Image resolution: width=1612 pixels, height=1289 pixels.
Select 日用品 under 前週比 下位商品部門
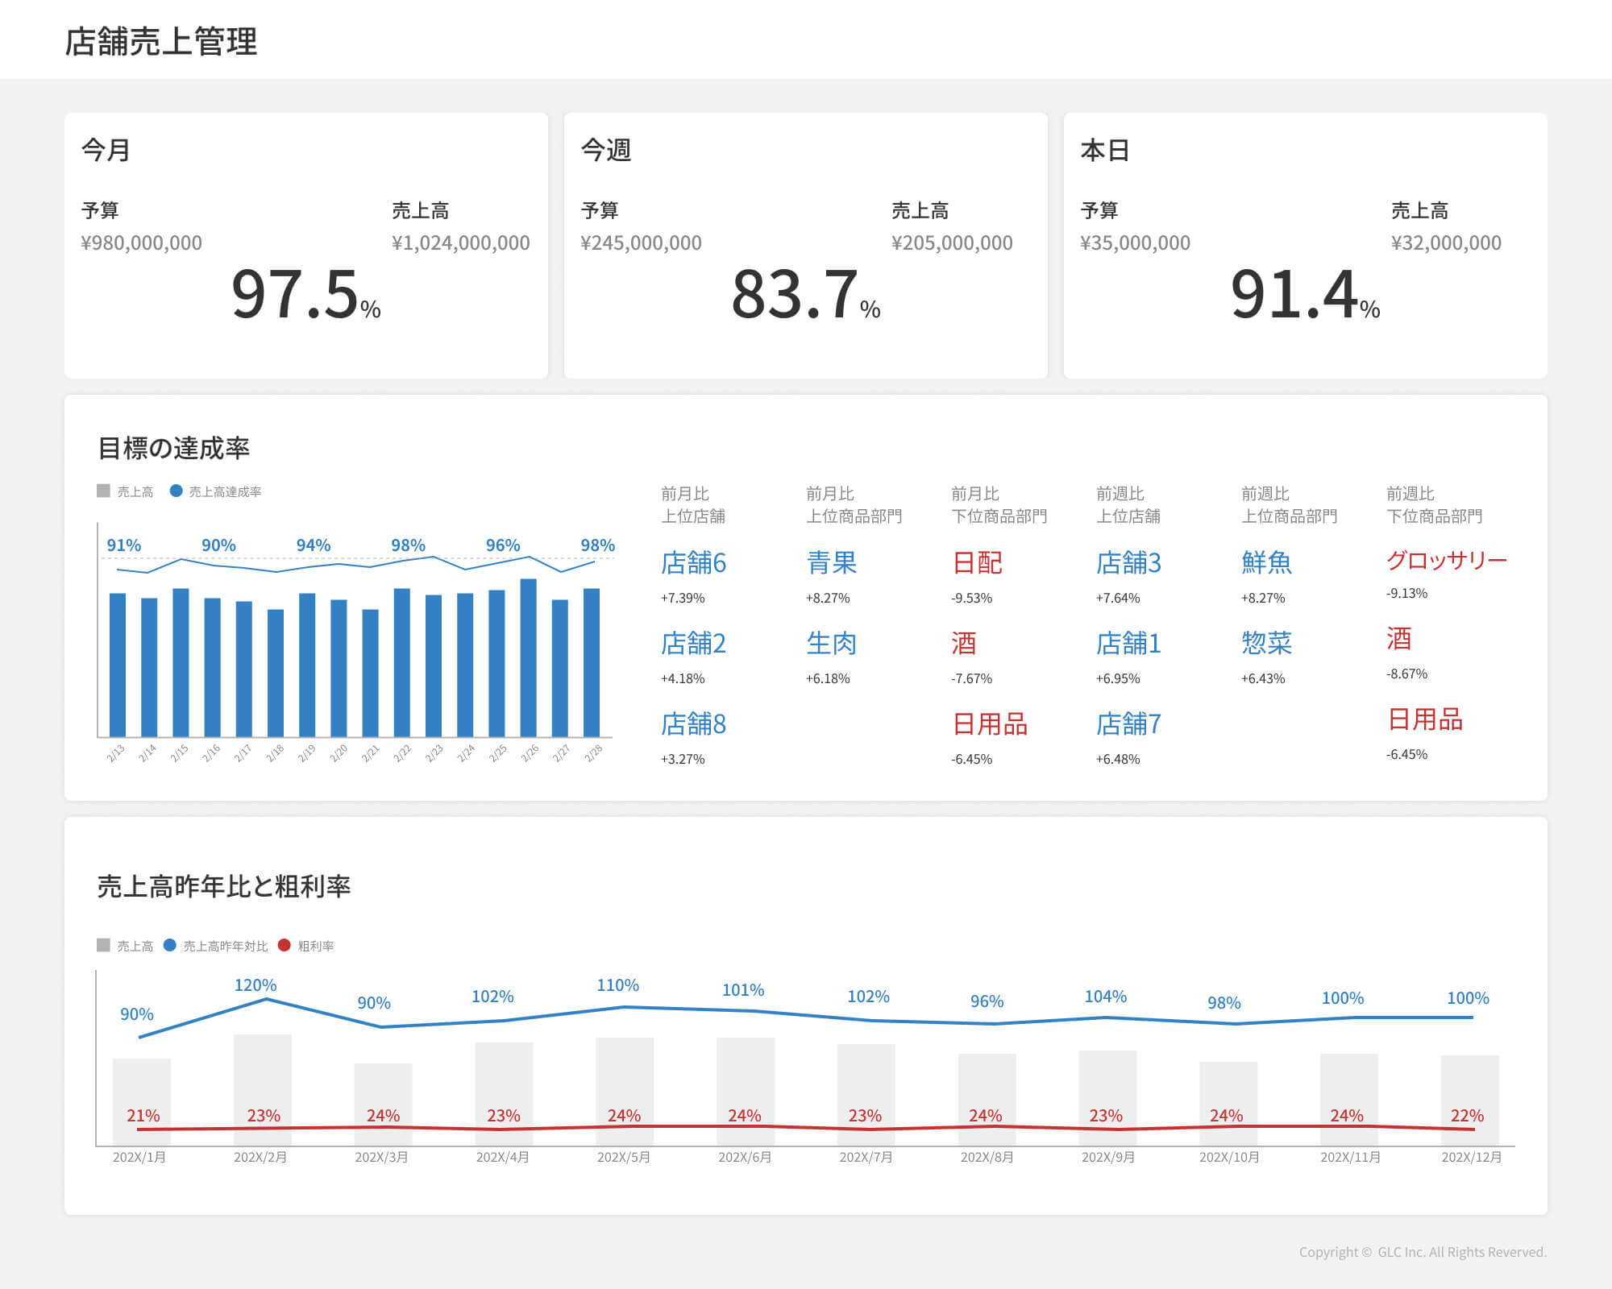pos(1425,719)
